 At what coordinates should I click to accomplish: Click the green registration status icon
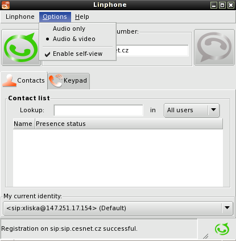click(x=222, y=229)
